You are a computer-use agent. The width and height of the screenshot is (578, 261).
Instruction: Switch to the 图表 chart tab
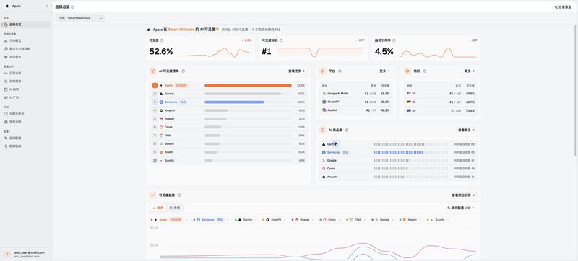tap(158, 208)
